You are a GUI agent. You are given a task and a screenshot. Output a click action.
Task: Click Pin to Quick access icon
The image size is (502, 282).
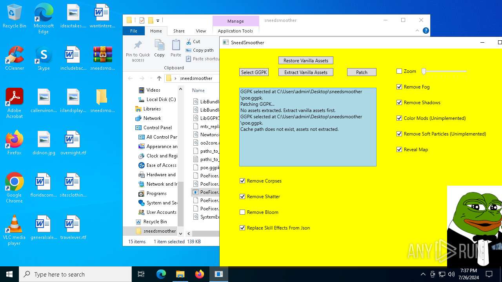(138, 51)
